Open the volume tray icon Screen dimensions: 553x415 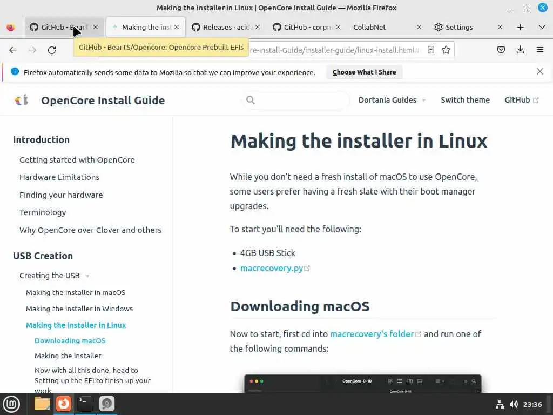click(x=514, y=404)
